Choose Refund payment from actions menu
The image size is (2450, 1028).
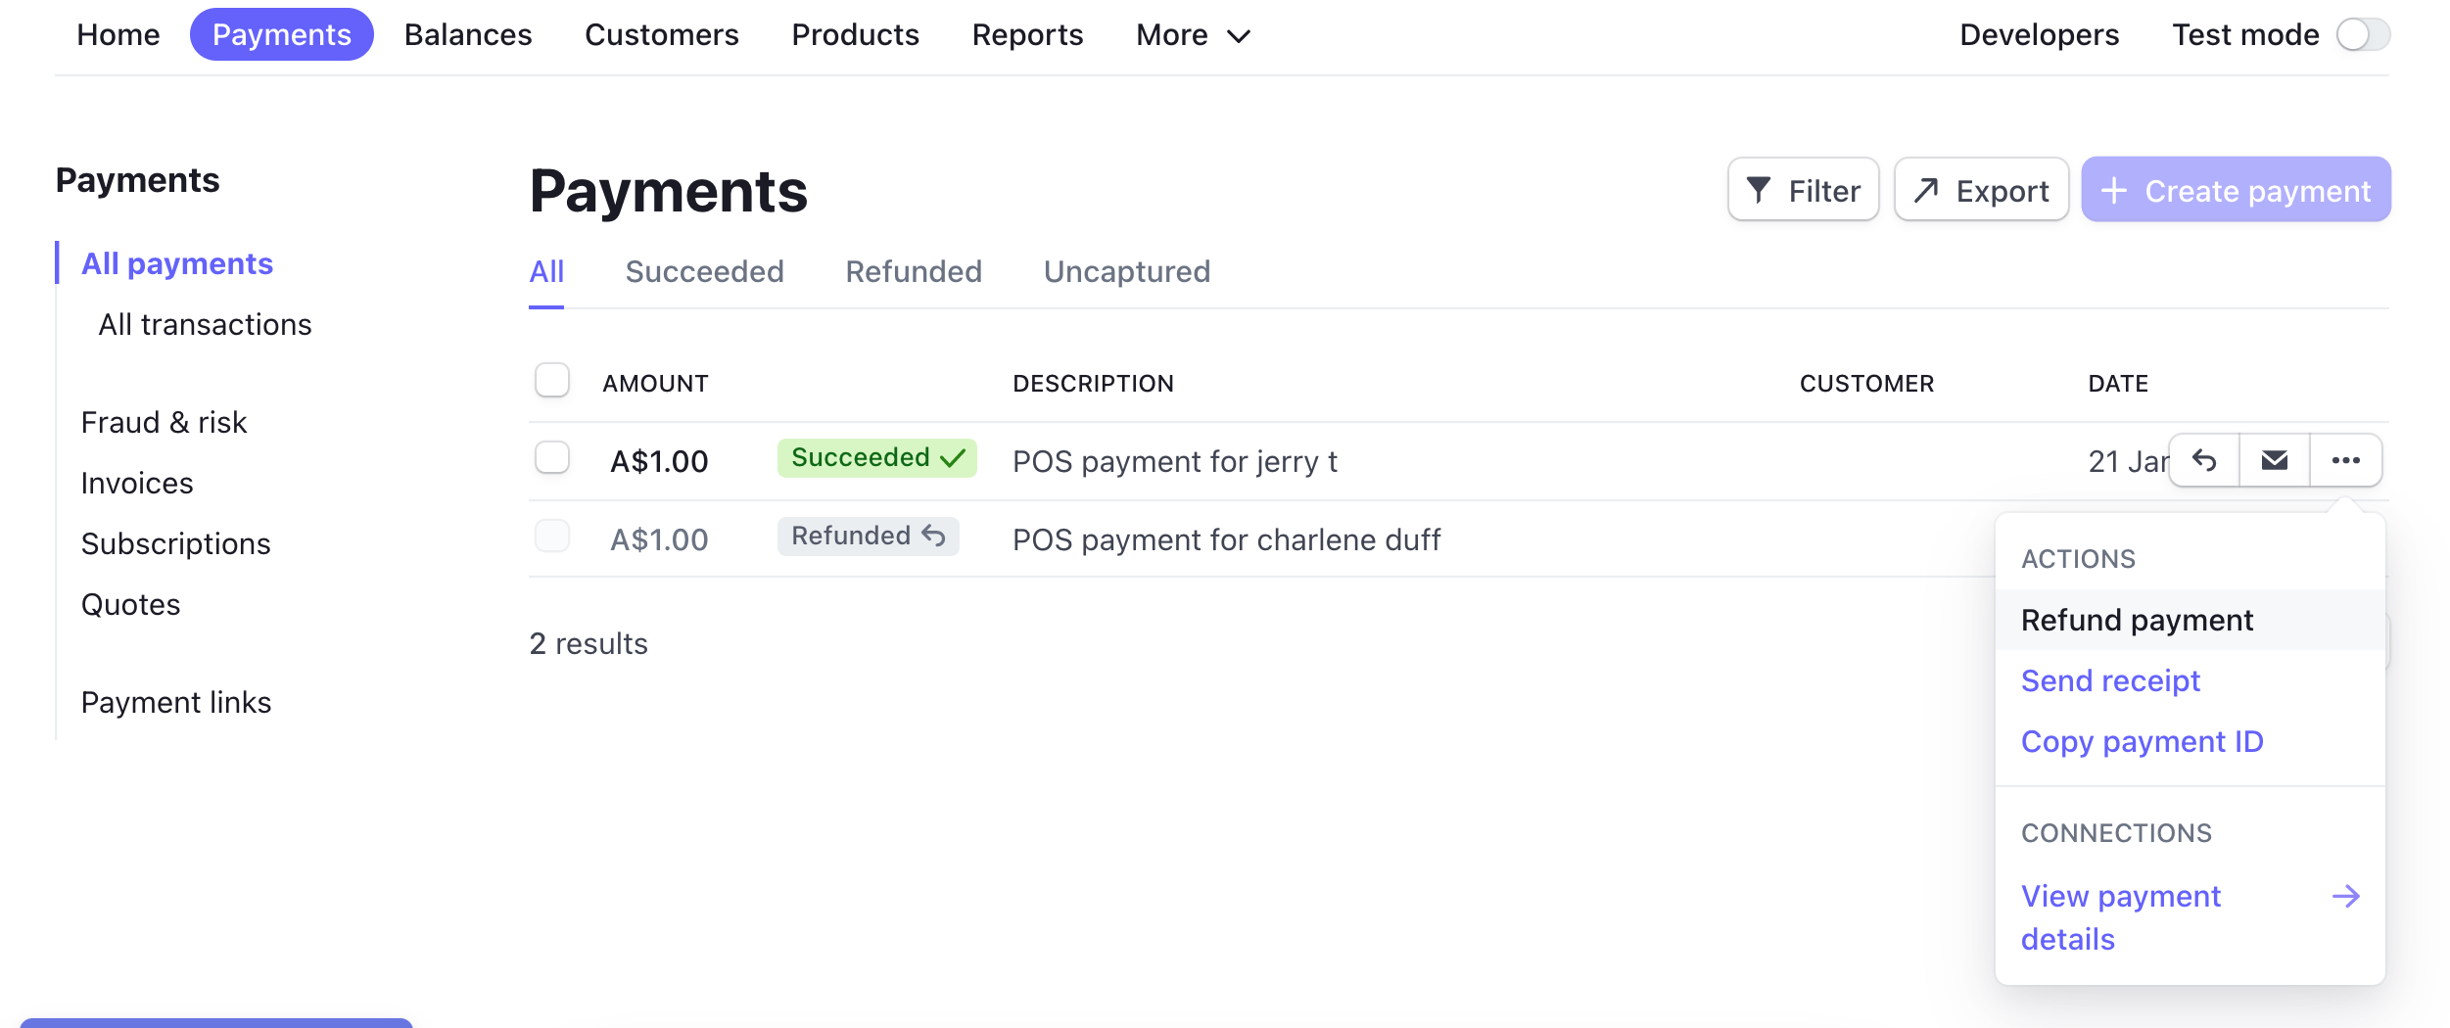pyautogui.click(x=2137, y=621)
